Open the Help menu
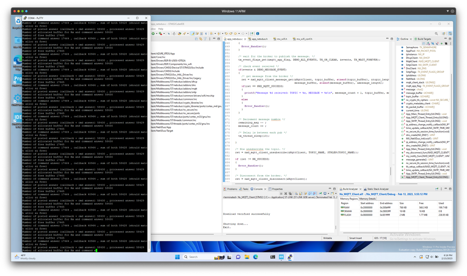This screenshot has width=467, height=276. pos(161,29)
